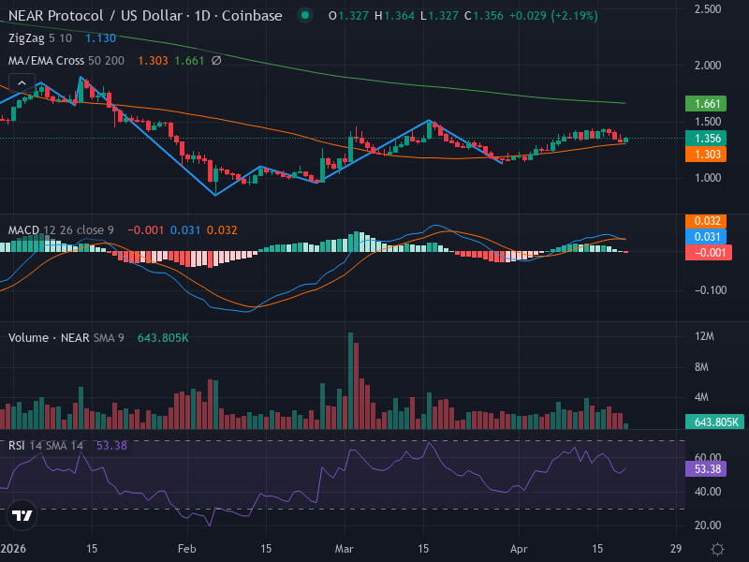749x562 pixels.
Task: Click the 2026 label on time axis
Action: tap(13, 549)
